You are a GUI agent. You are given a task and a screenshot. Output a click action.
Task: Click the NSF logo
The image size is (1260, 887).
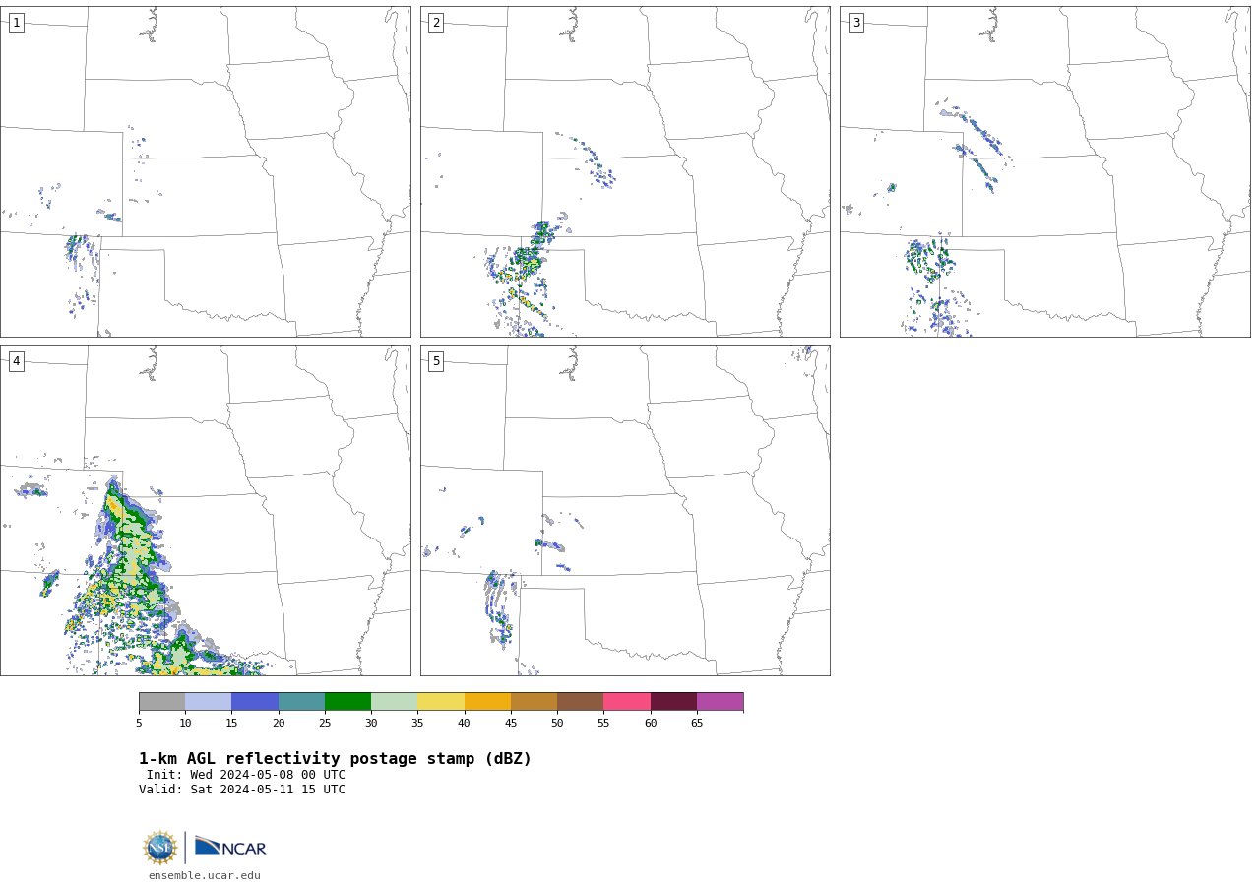tap(160, 848)
